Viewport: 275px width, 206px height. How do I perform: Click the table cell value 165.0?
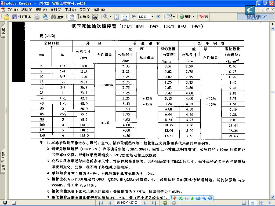84,135
